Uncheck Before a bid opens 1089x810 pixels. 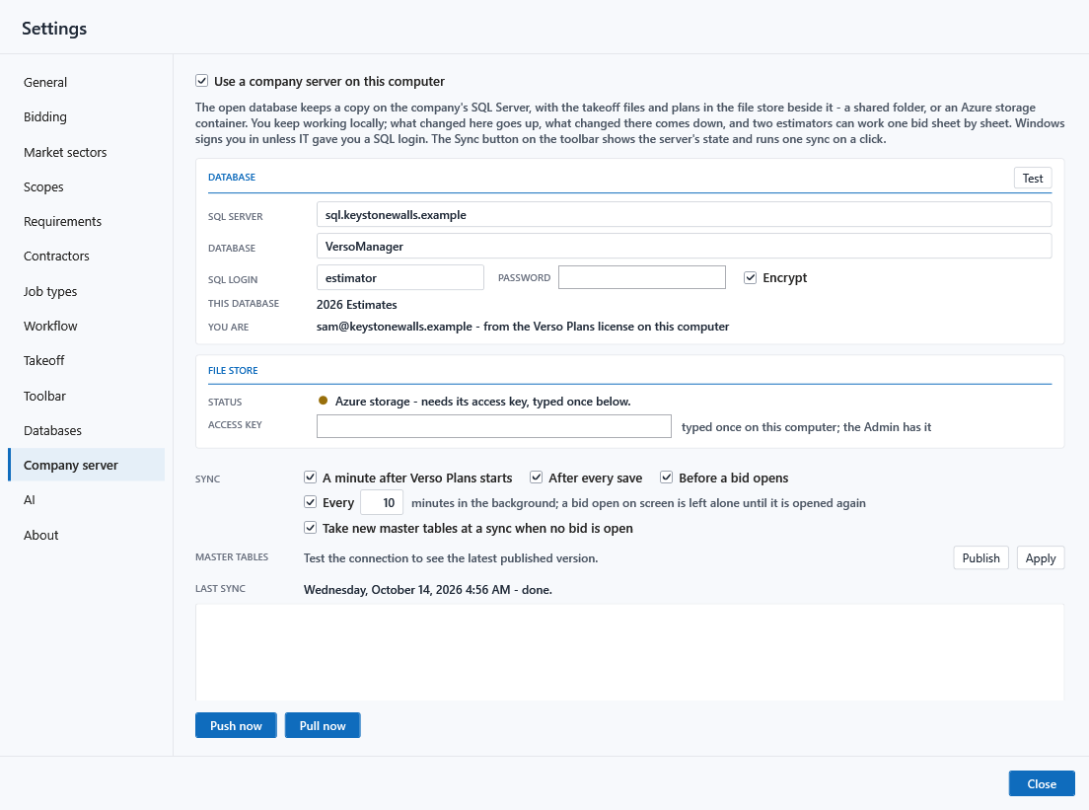tap(667, 478)
